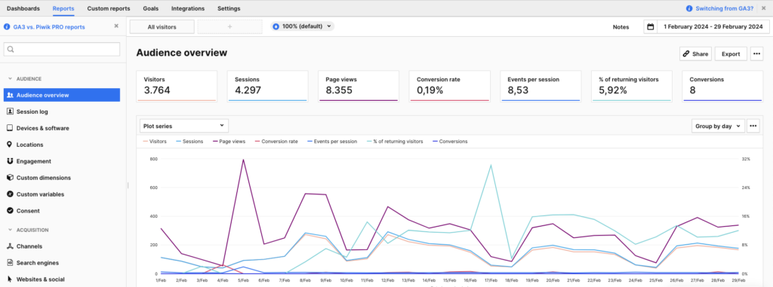Open the Dashboards tab

(x=23, y=8)
